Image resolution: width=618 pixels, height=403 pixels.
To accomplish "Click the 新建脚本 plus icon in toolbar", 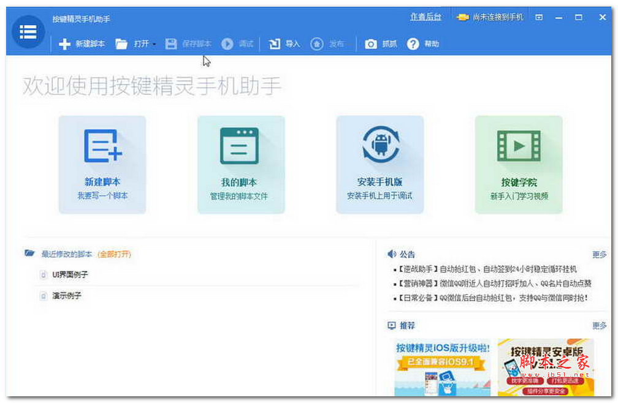I will click(x=65, y=43).
